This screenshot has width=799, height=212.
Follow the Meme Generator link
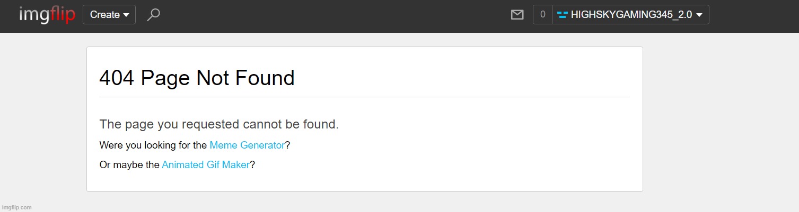(x=247, y=145)
